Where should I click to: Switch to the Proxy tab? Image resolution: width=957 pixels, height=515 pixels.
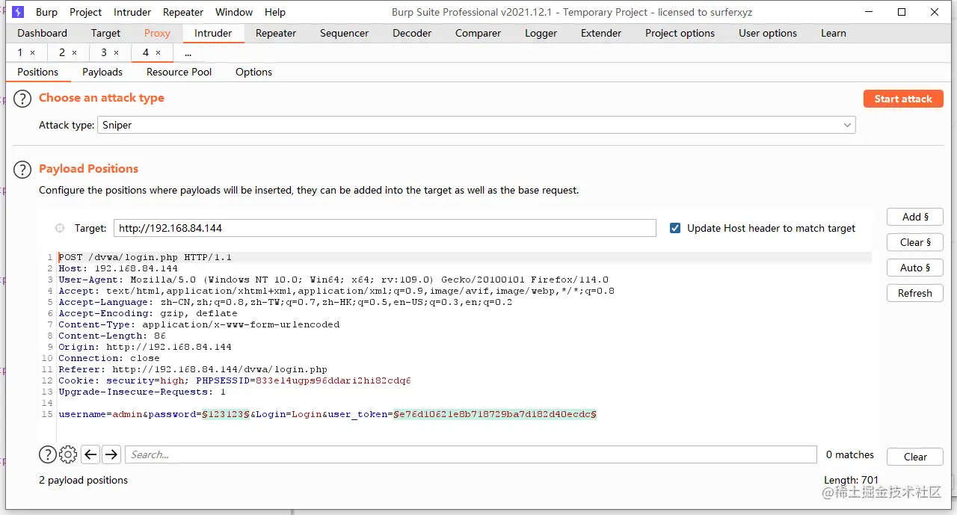[x=157, y=33]
